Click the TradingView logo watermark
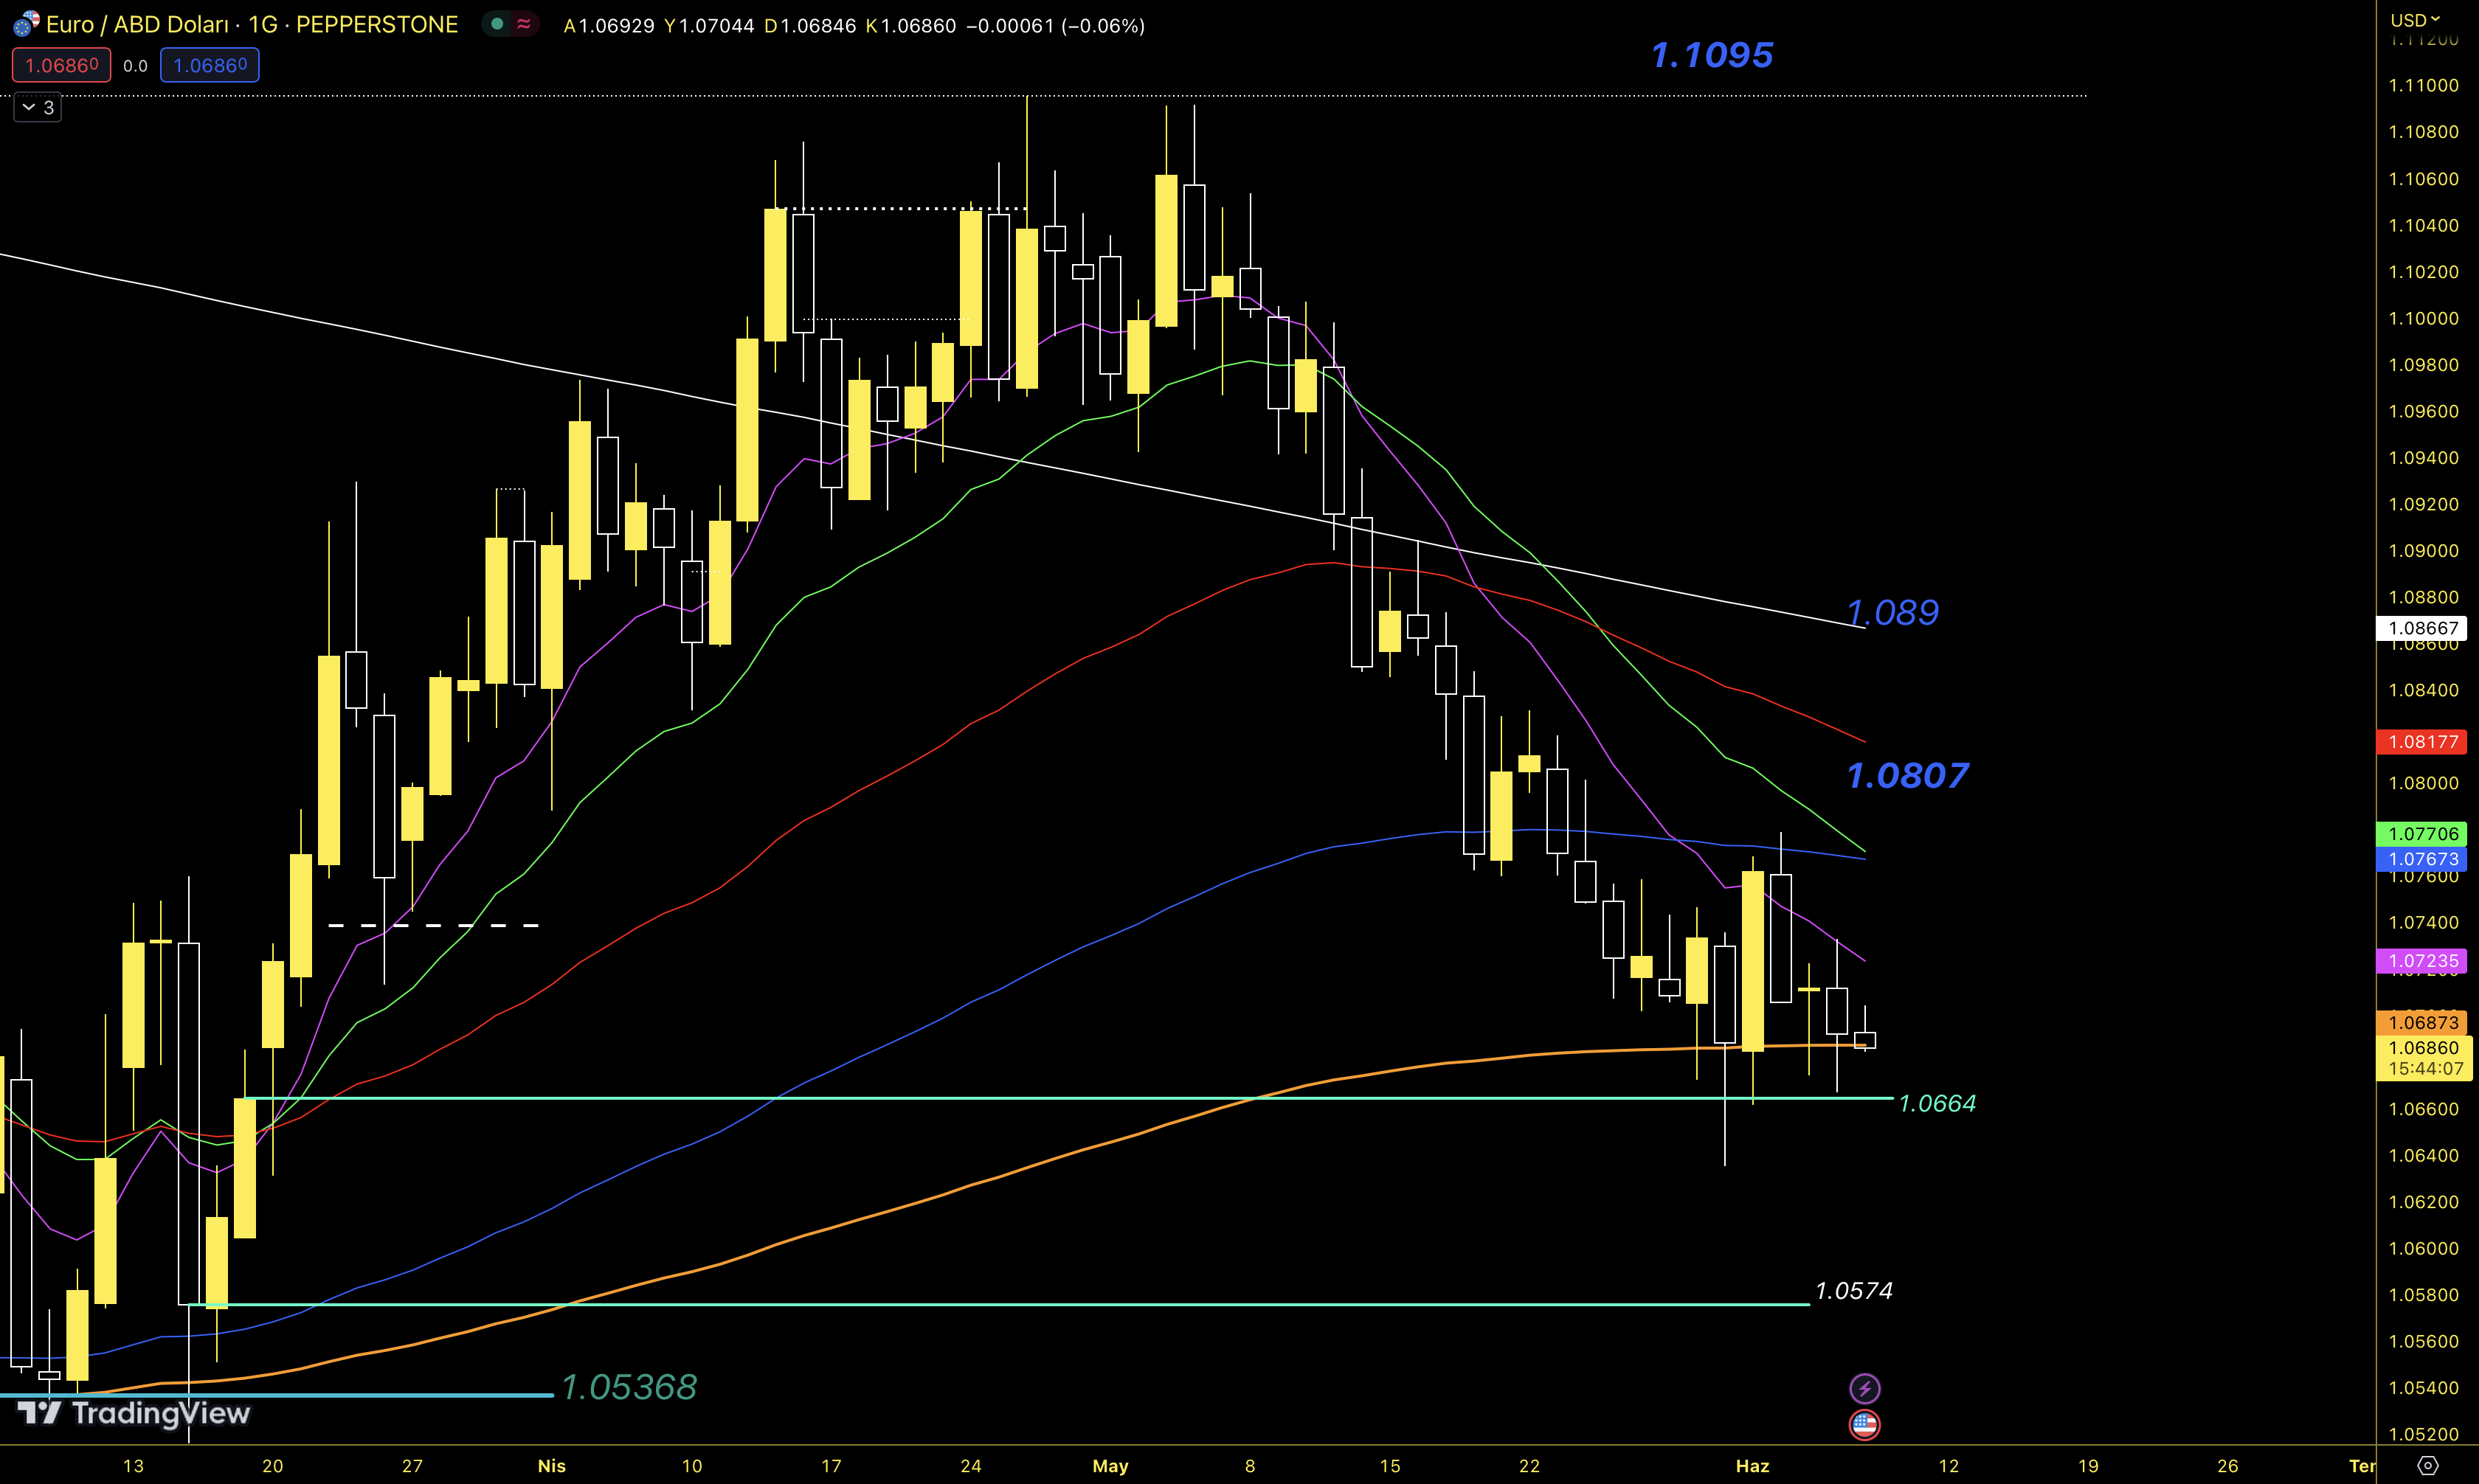Screen dimensions: 2479x1484 coord(134,1413)
